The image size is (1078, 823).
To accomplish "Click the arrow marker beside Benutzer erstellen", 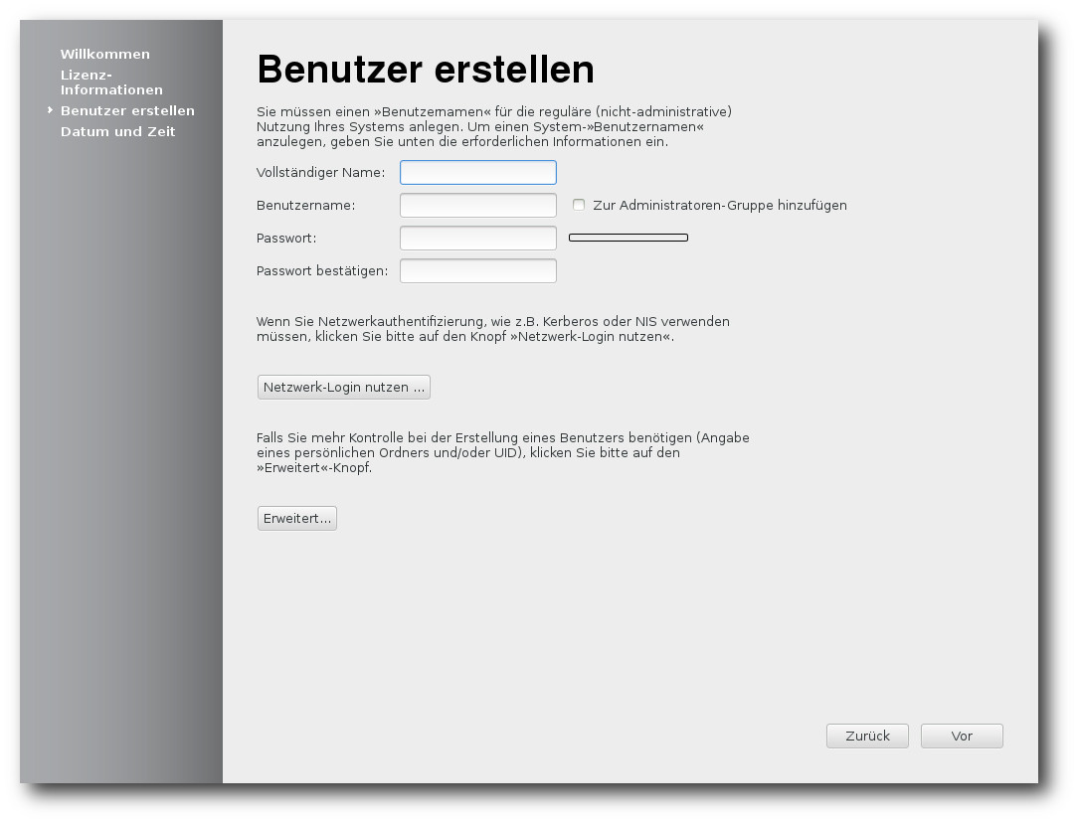I will click(x=50, y=110).
